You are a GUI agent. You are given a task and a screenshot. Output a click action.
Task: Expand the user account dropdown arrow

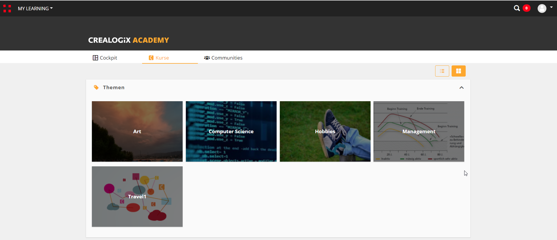(x=551, y=7)
